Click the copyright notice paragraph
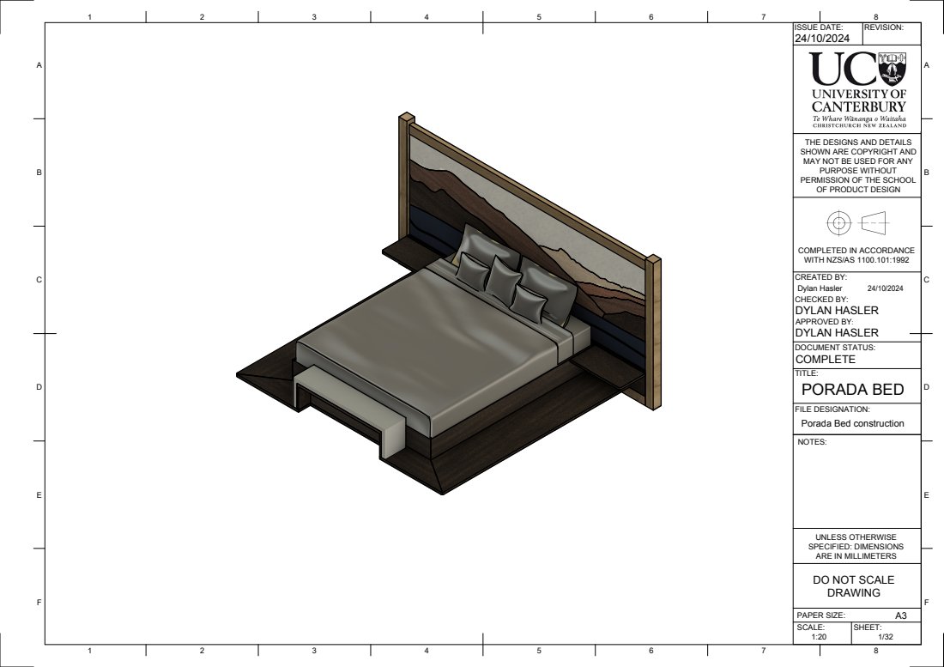Viewport: 944px width, 667px height. (858, 166)
